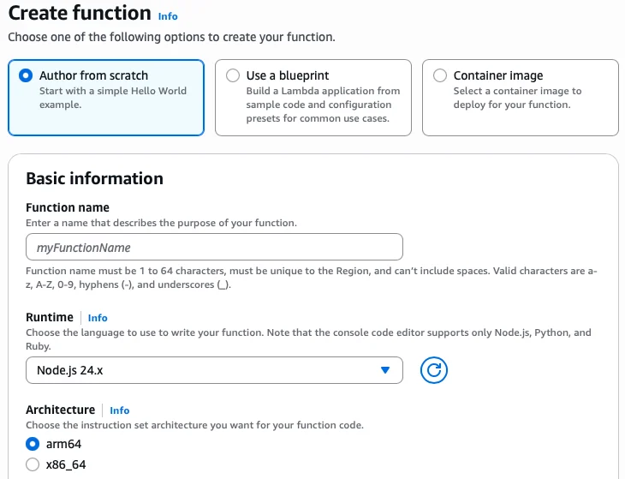Click 'Select a container image to deploy' description
The image size is (625, 479).
pyautogui.click(x=517, y=98)
